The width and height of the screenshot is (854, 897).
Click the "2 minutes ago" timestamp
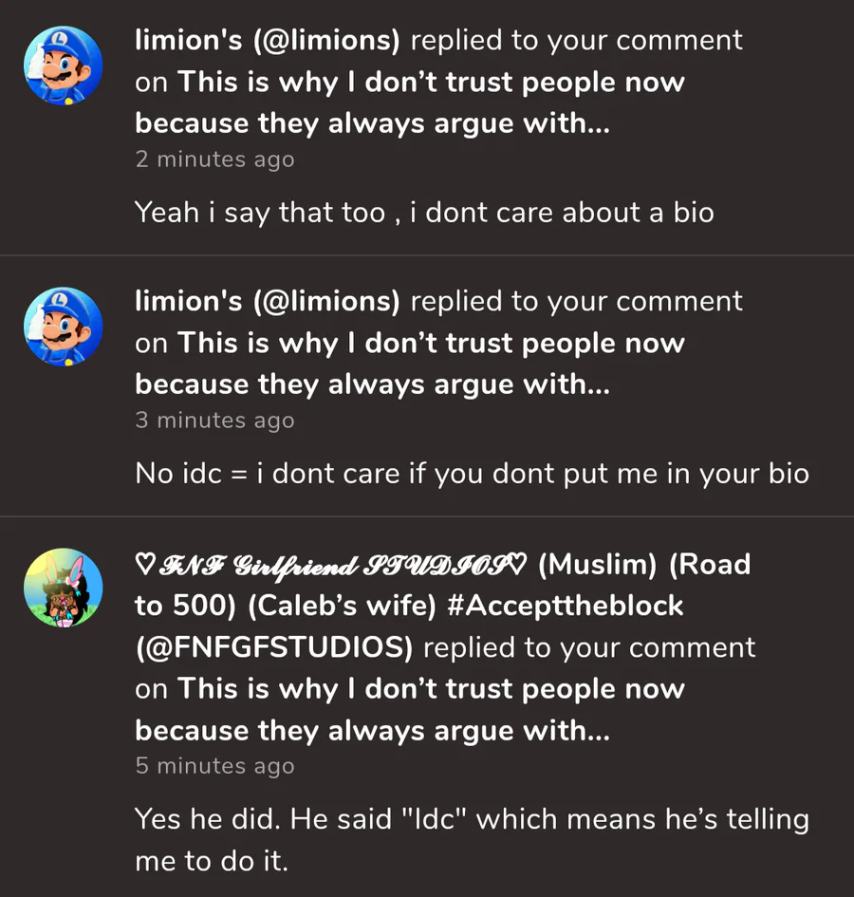(x=214, y=159)
